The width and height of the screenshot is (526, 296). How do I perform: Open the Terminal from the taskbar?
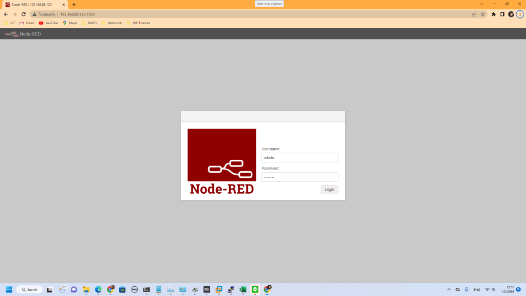coord(145,289)
